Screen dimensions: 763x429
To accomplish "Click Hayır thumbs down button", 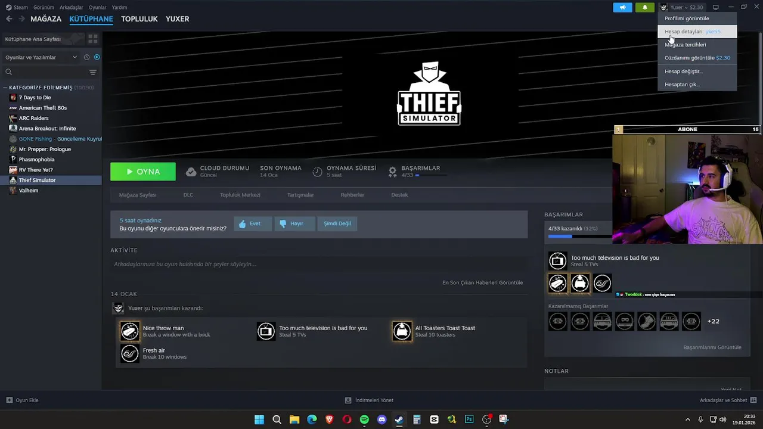I will pos(294,224).
